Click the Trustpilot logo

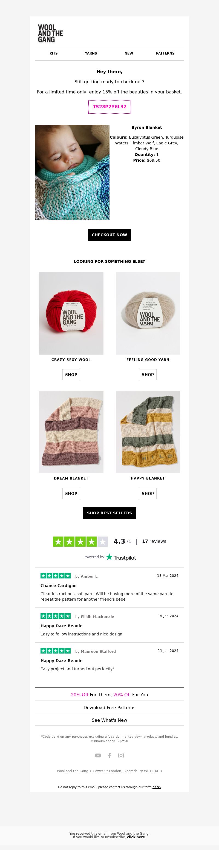[x=121, y=557]
